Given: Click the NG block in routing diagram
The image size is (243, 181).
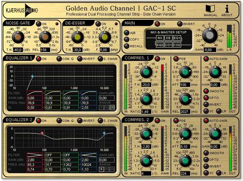Looking at the screenshot, I should tap(160, 38).
